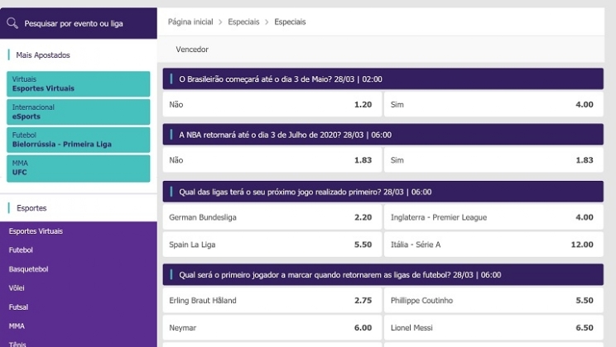Screen dimensions: 616x347
Task: Select Lionel Messi at odds 6.50
Action: click(x=493, y=328)
